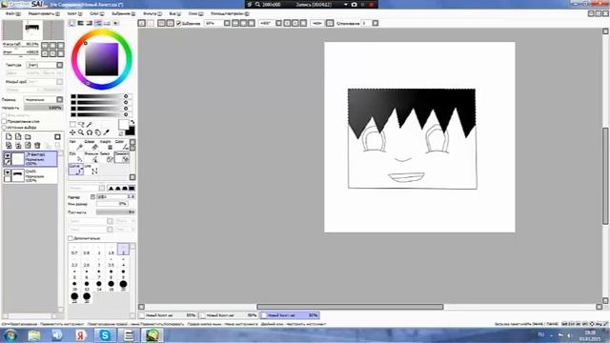Show the RGB slider panel icon
Image resolution: width=610 pixels, height=343 pixels.
(80, 23)
